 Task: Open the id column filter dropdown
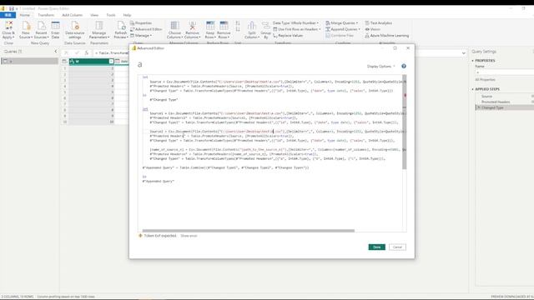coord(111,61)
